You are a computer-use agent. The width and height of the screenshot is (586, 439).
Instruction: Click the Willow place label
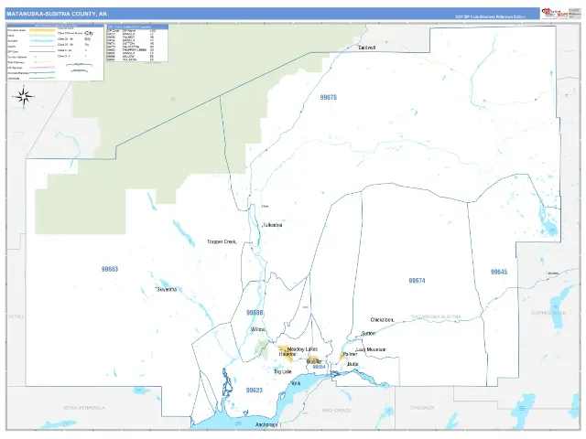[258, 329]
